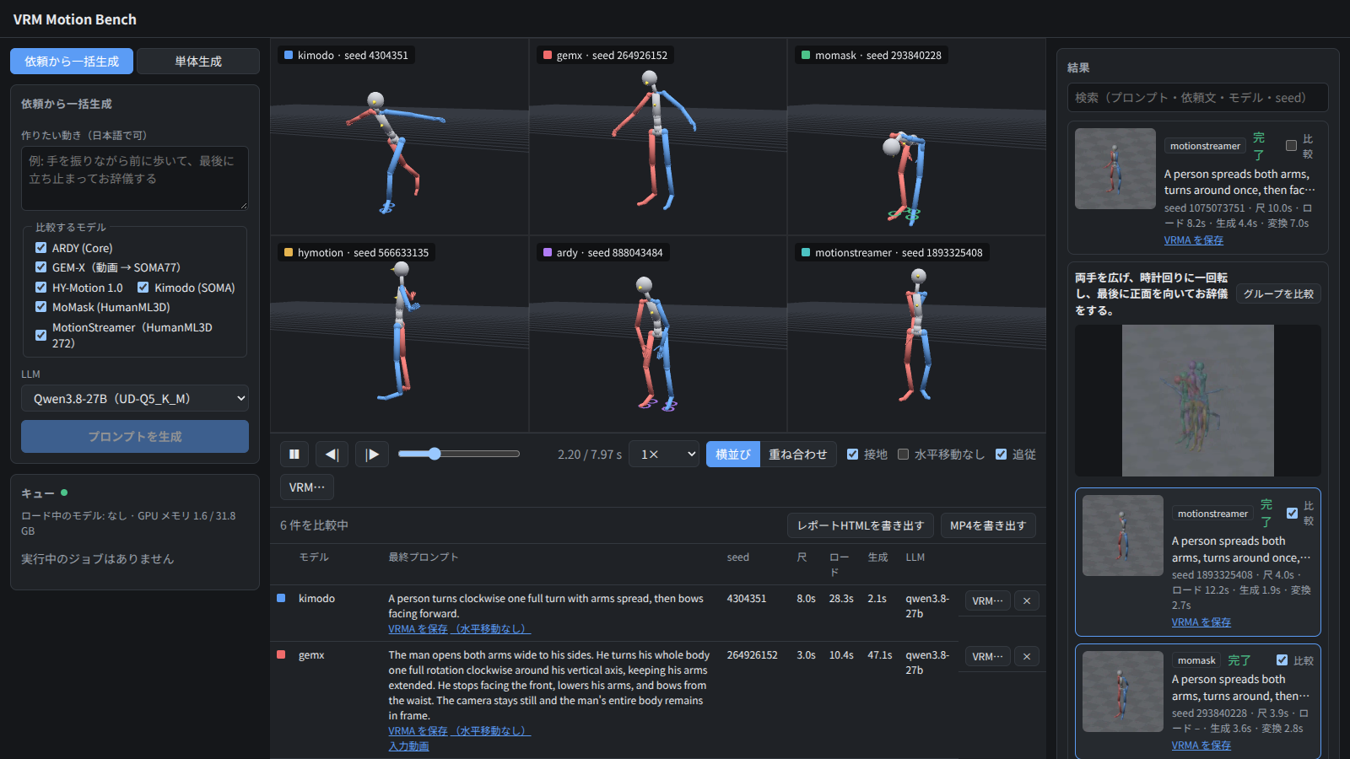The width and height of the screenshot is (1350, 759).
Task: Toggle HY-Motion 1.0 checkbox
Action: click(40, 288)
